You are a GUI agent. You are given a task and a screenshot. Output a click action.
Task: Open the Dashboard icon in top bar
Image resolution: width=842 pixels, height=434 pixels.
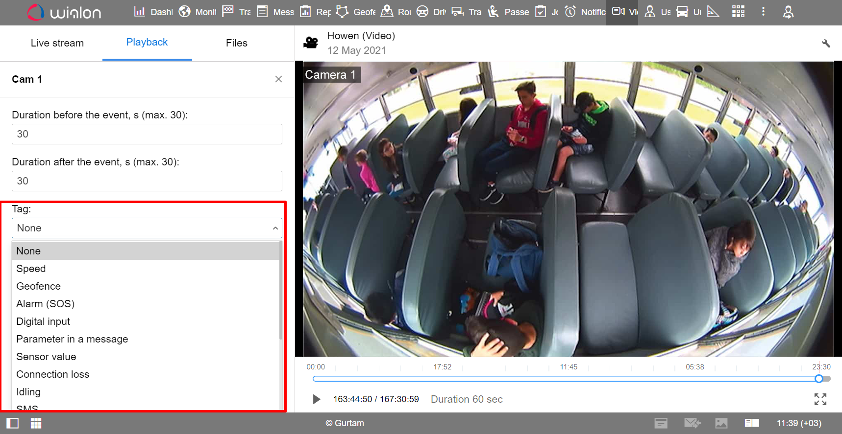click(x=140, y=12)
